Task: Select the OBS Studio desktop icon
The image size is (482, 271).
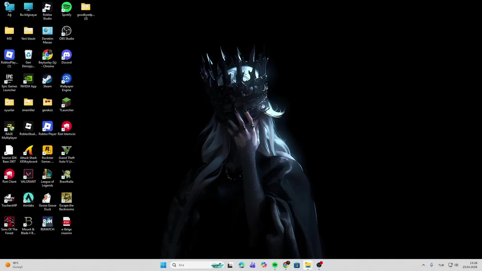Action: tap(67, 33)
